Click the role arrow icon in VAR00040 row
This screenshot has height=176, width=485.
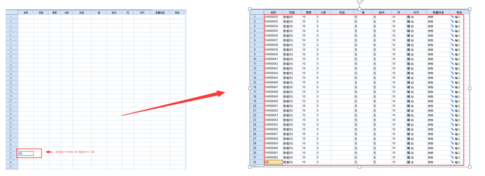point(452,54)
